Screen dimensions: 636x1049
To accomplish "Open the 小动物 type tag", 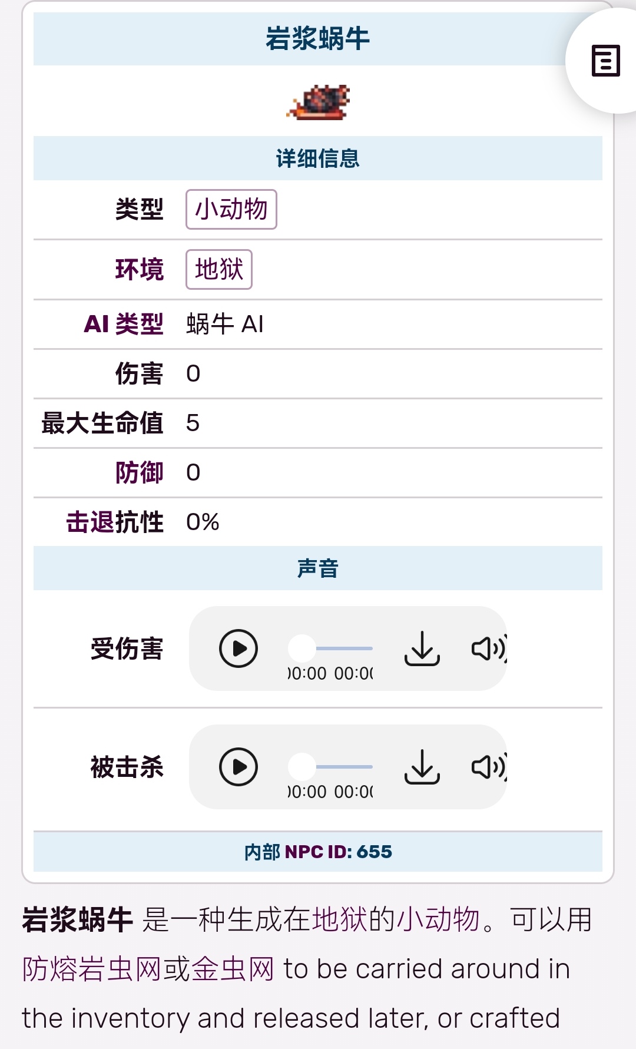I will click(231, 209).
